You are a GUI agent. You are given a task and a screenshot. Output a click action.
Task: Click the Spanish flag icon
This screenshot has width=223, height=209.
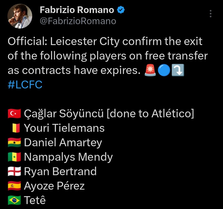(14, 186)
